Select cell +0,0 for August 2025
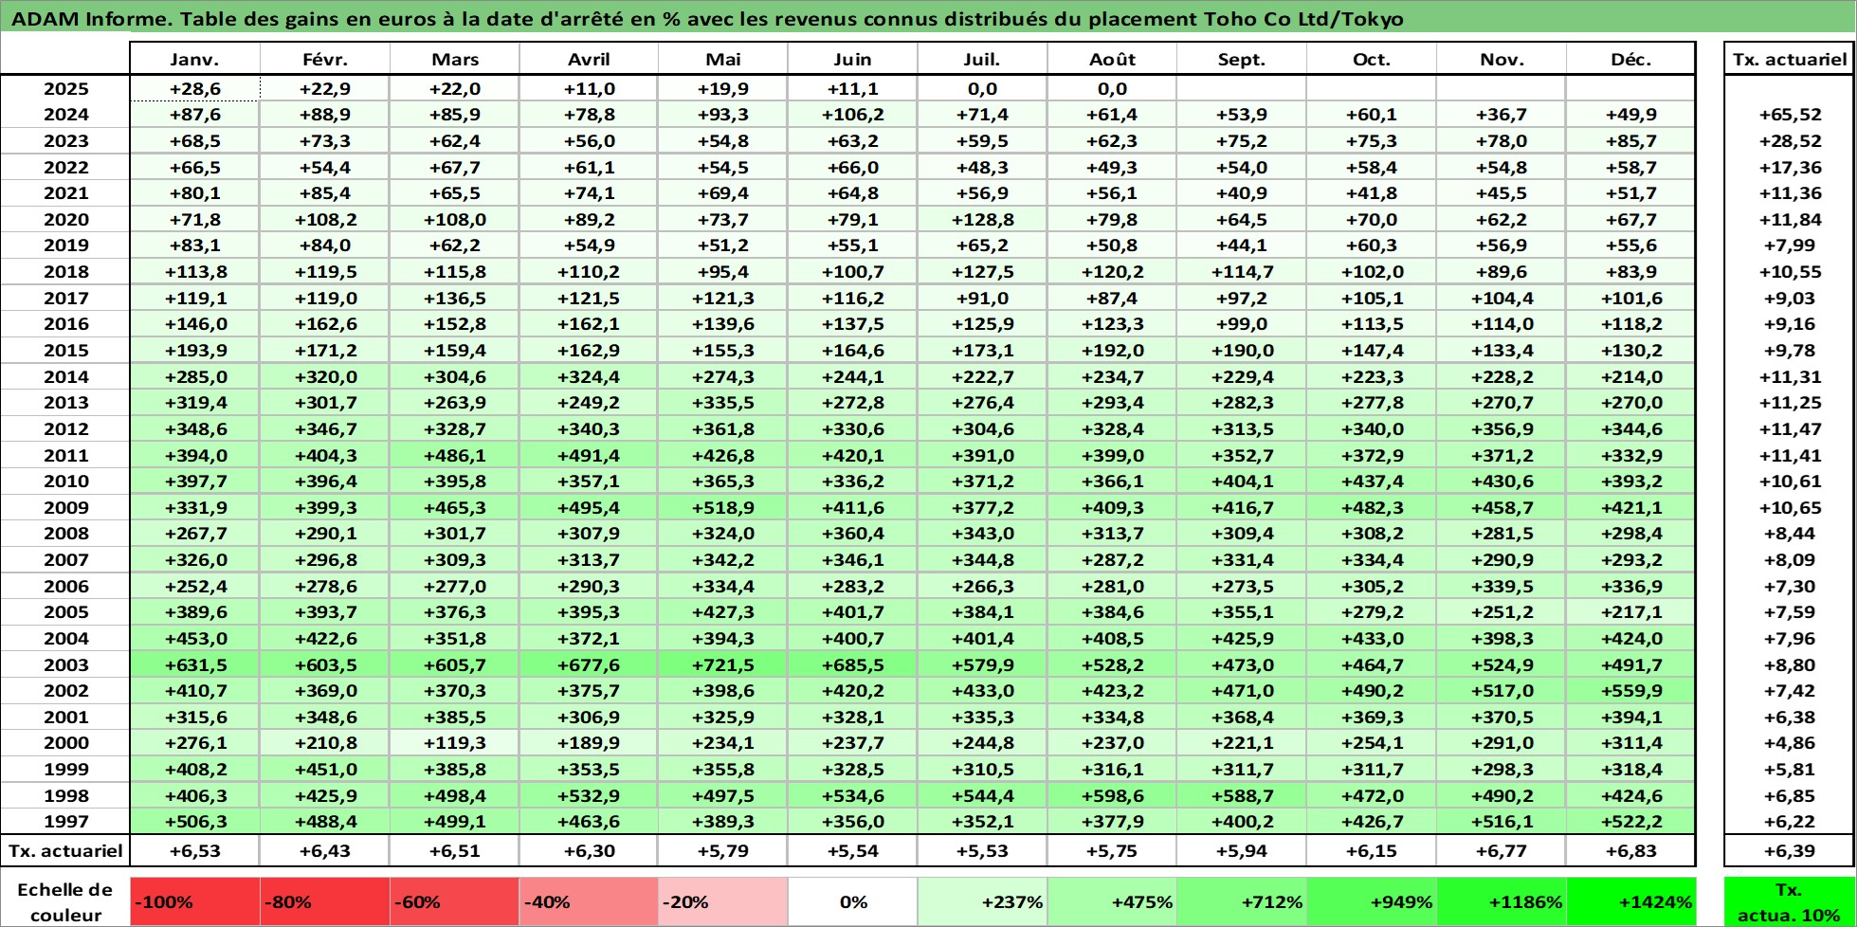 (1112, 89)
